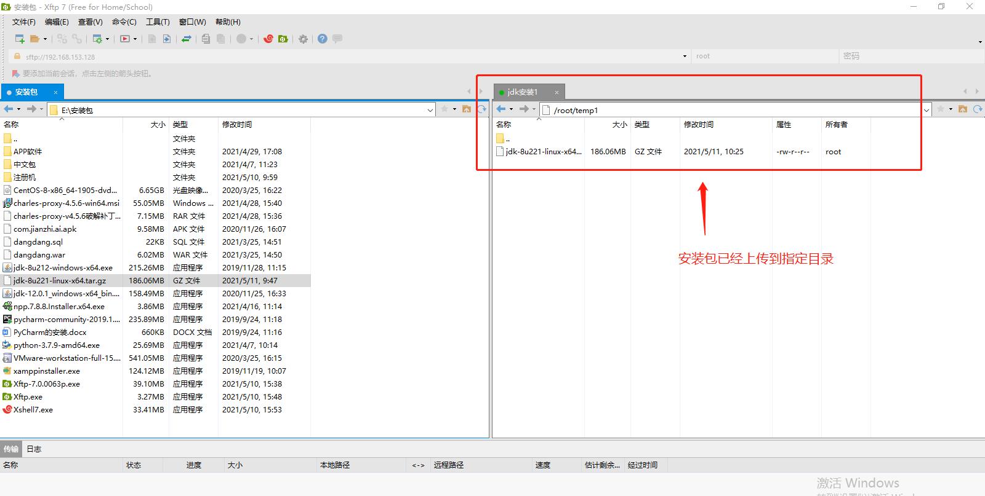
Task: Refresh the local pane listing
Action: click(x=482, y=109)
